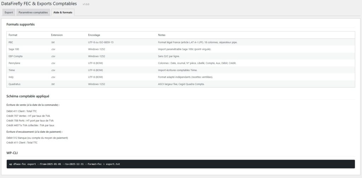
Task: Click the EBP Compta format cell
Action: [16, 56]
